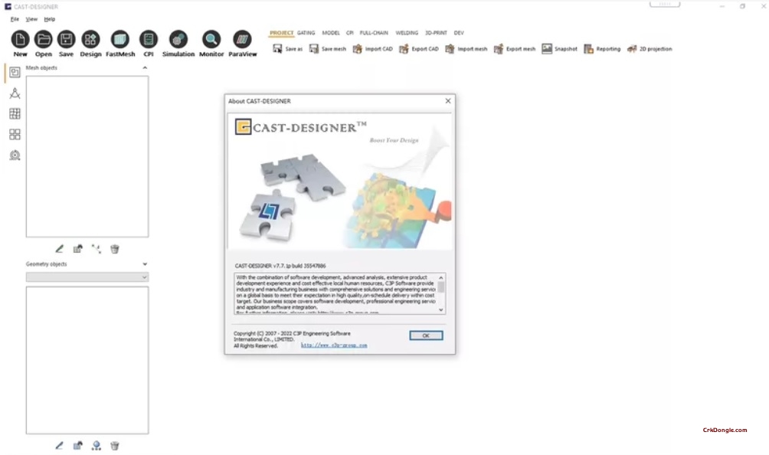
Task: Click Import mesh
Action: point(466,48)
